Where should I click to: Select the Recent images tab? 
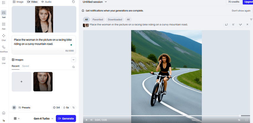pyautogui.click(x=15, y=66)
